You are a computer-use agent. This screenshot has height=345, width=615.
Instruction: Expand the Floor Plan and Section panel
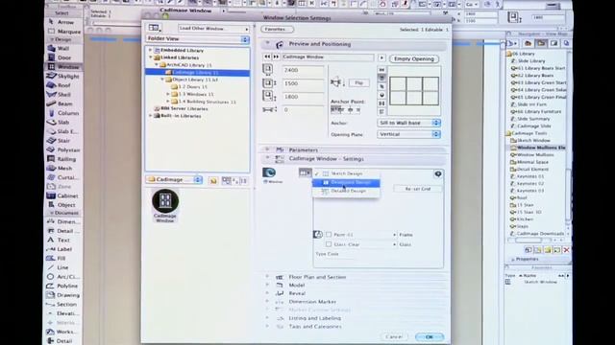(x=267, y=277)
